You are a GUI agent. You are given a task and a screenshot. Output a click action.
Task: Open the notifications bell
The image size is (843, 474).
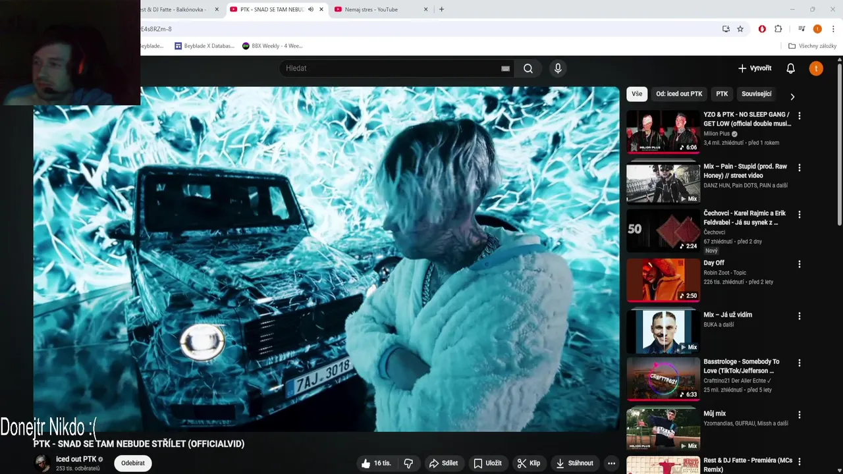(x=791, y=68)
